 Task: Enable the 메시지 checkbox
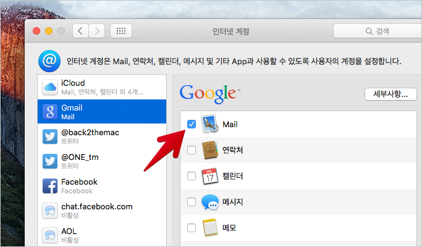tap(192, 202)
